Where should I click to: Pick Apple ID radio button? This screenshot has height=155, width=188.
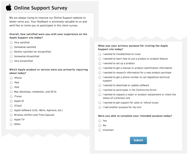click(x=11, y=101)
